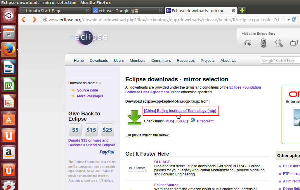Open the Committers navigation item

click(x=161, y=61)
